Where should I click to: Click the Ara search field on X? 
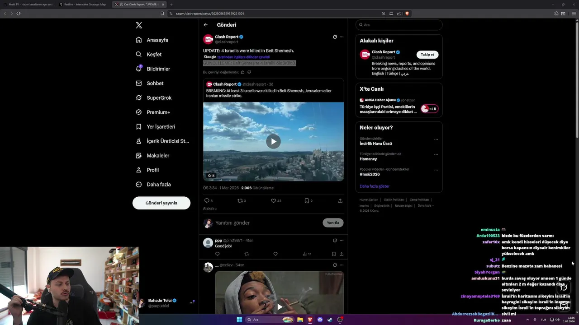point(399,25)
